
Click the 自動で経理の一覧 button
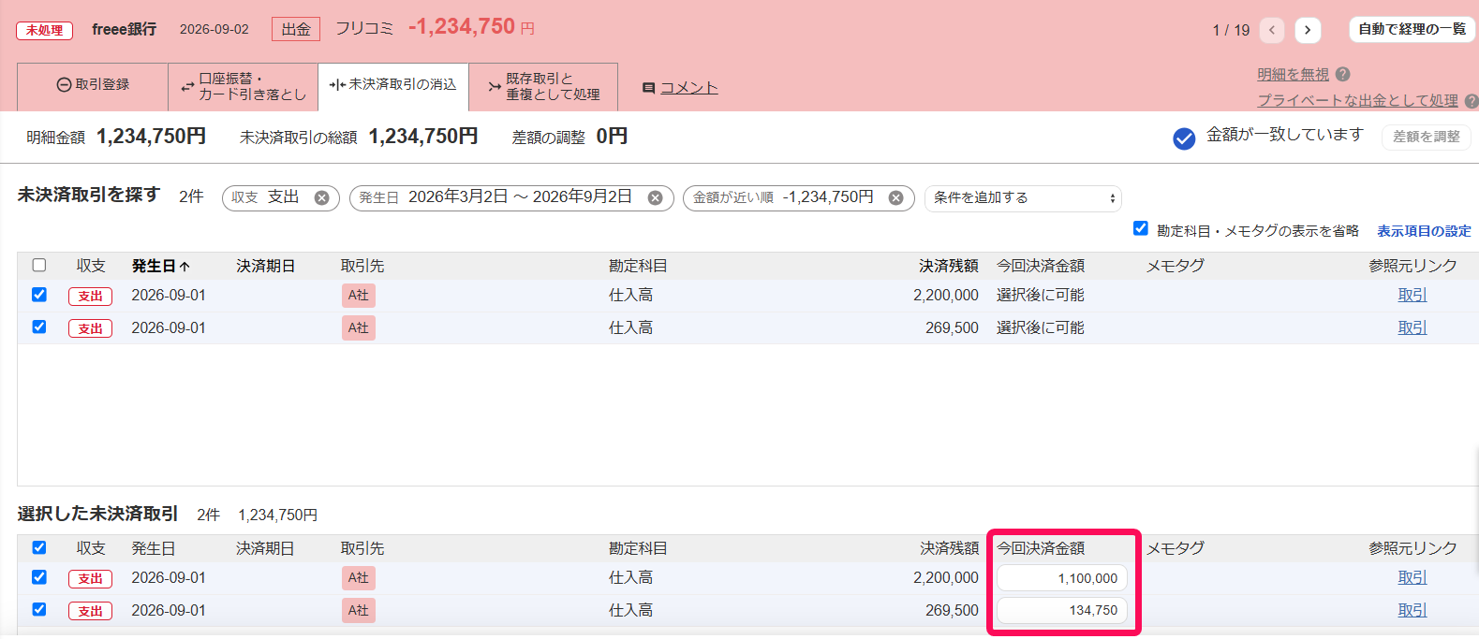[x=1412, y=30]
